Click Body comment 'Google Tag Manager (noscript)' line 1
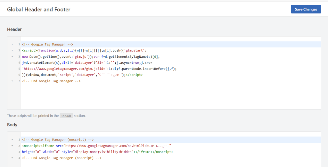This screenshot has width=328, height=167. 58,140
